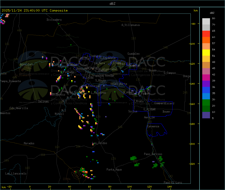Click the V_Atuel map label

128,92
